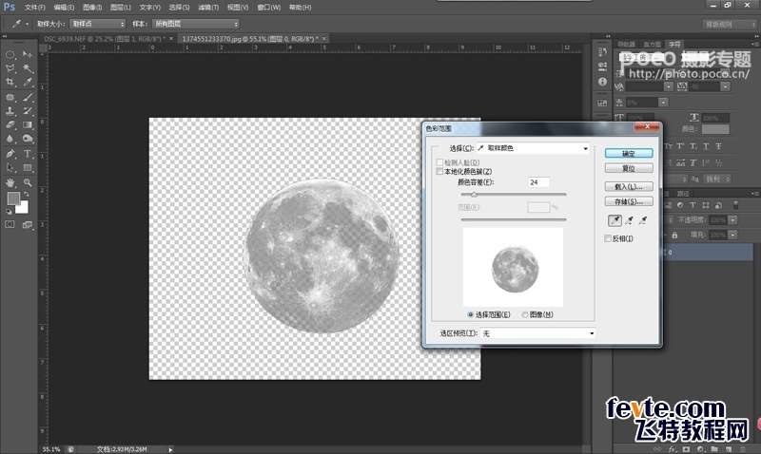
Task: Select the Gradient tool
Action: 28,125
